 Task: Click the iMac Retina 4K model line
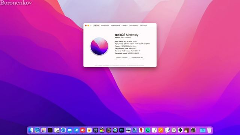tap(126, 41)
